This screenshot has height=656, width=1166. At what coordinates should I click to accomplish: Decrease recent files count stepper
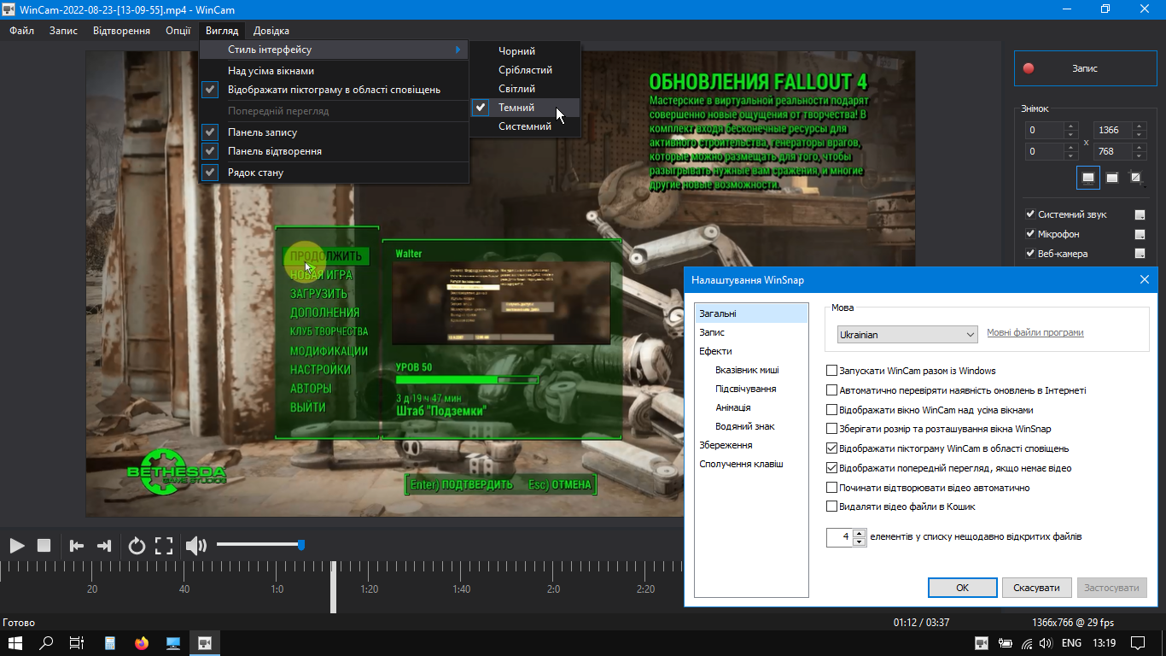point(859,542)
